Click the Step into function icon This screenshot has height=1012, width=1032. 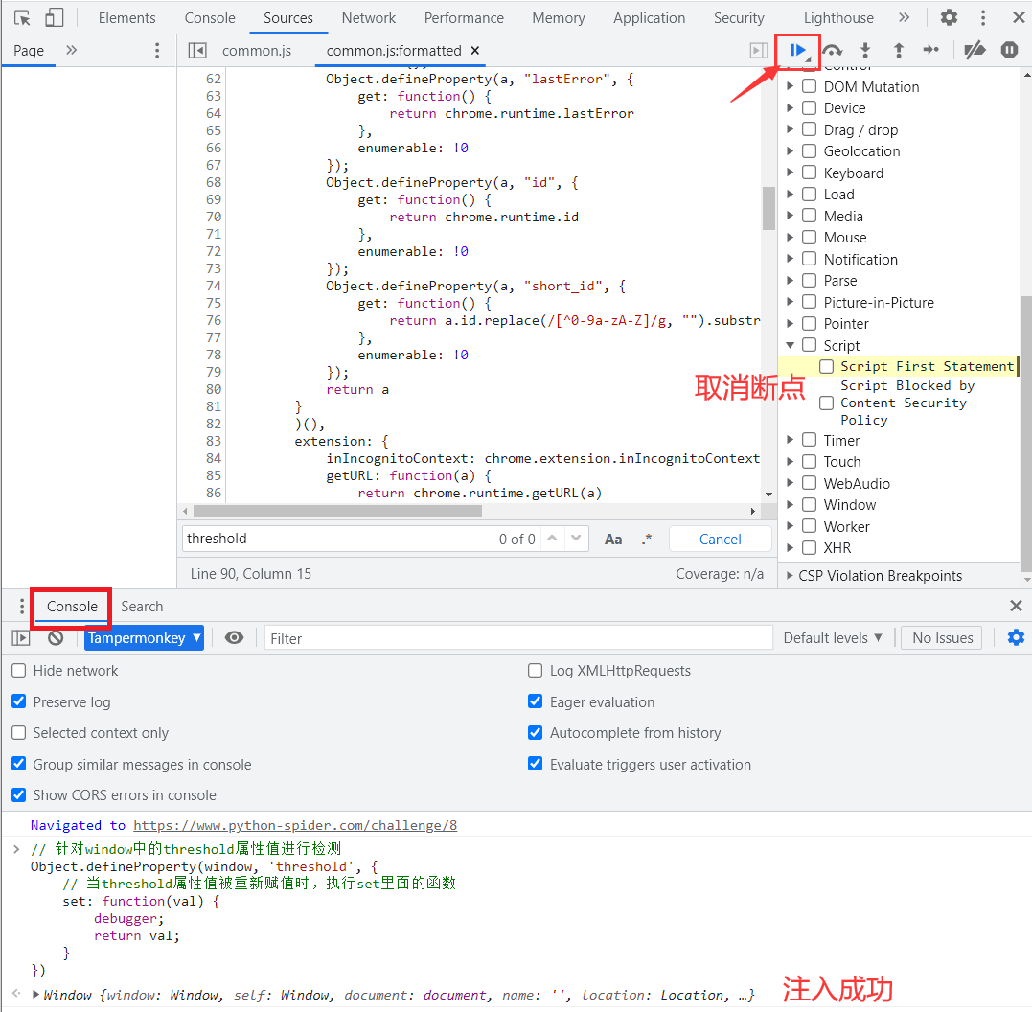865,50
